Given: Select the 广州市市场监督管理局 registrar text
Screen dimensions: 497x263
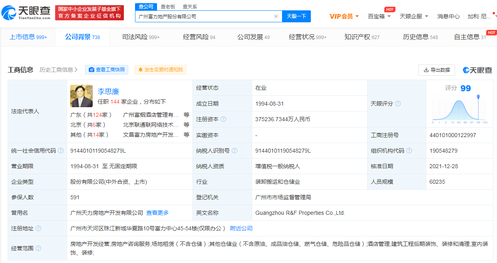Looking at the screenshot, I should [x=283, y=197].
